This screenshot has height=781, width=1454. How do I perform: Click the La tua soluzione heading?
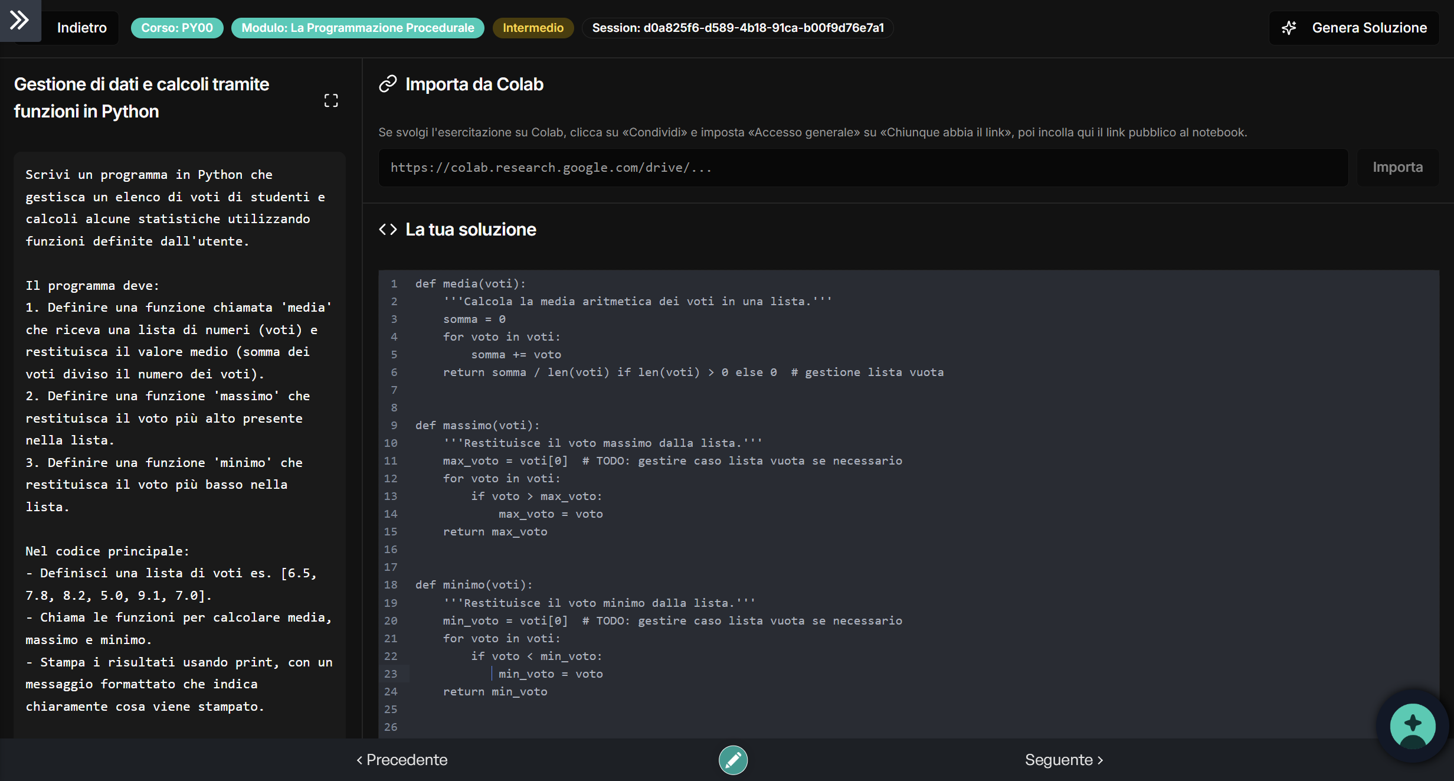pyautogui.click(x=471, y=230)
